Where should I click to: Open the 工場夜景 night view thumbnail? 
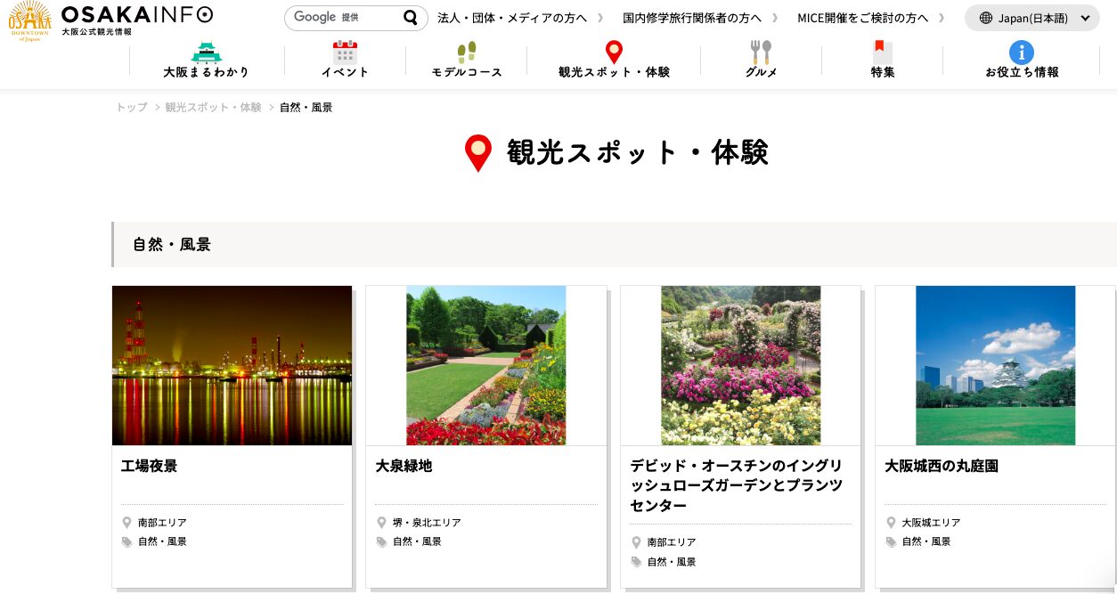(x=232, y=365)
